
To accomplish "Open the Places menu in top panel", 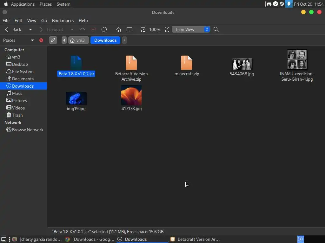I will pyautogui.click(x=46, y=4).
